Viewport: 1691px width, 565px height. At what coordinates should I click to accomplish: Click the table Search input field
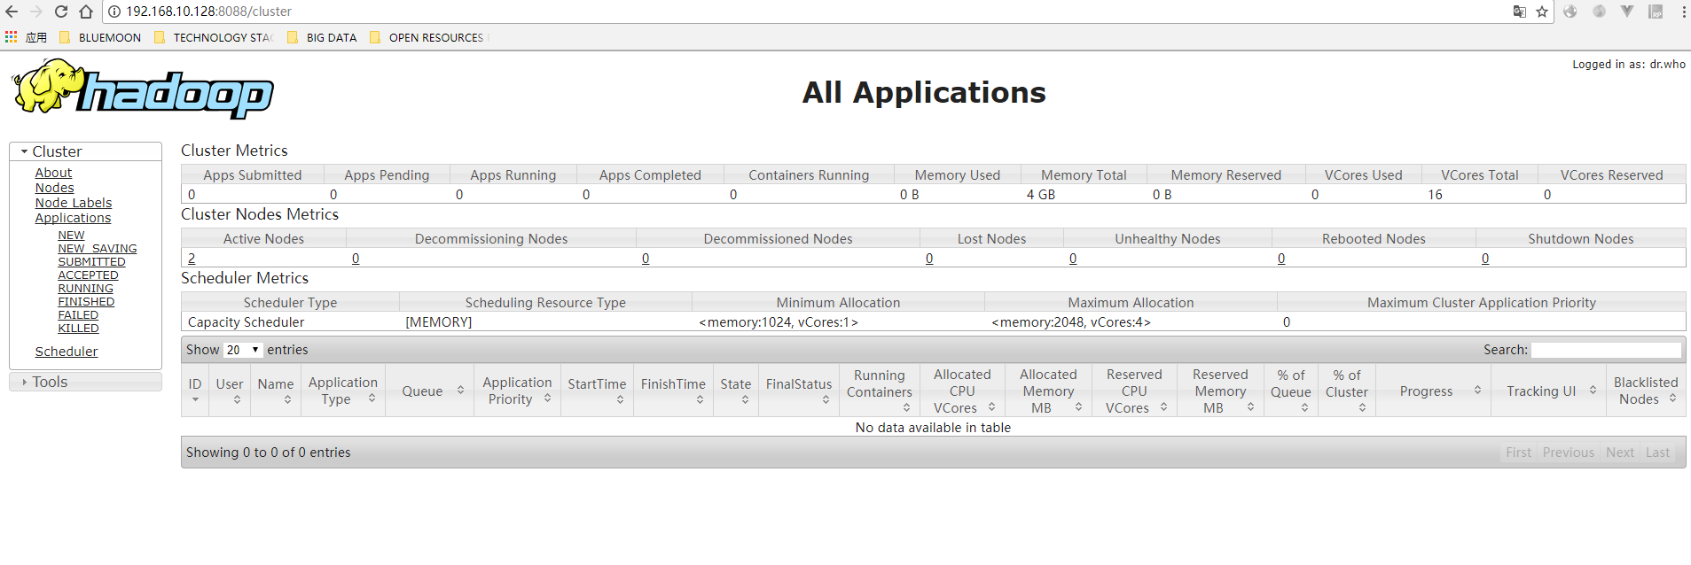[x=1606, y=350]
